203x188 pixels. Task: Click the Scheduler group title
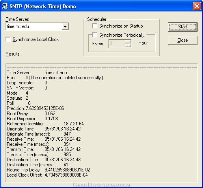click(x=97, y=19)
